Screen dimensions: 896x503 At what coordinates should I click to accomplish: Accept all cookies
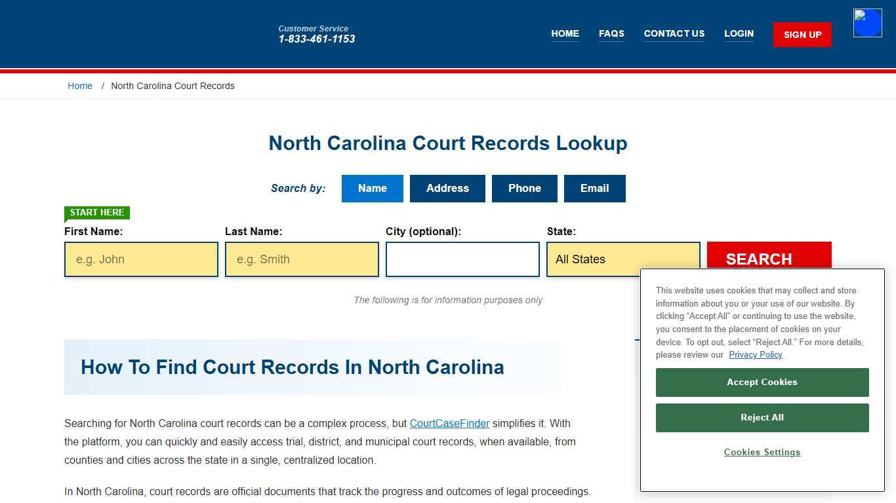coord(762,382)
